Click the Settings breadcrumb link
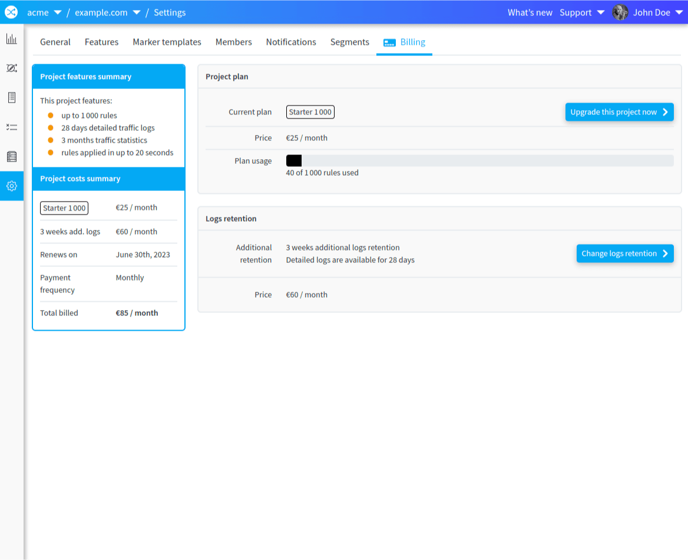This screenshot has height=560, width=688. click(x=170, y=12)
